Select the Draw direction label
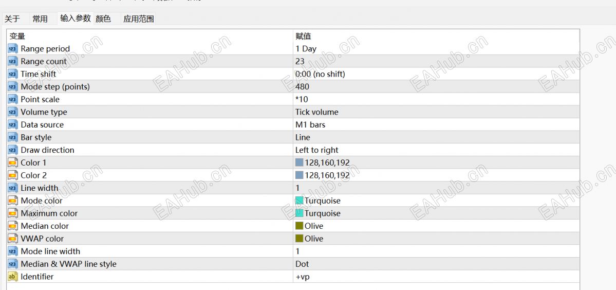This screenshot has height=290, width=616. (x=48, y=150)
